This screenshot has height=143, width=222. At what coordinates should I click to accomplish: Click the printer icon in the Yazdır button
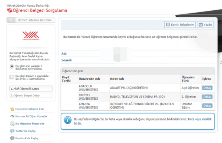201,25
